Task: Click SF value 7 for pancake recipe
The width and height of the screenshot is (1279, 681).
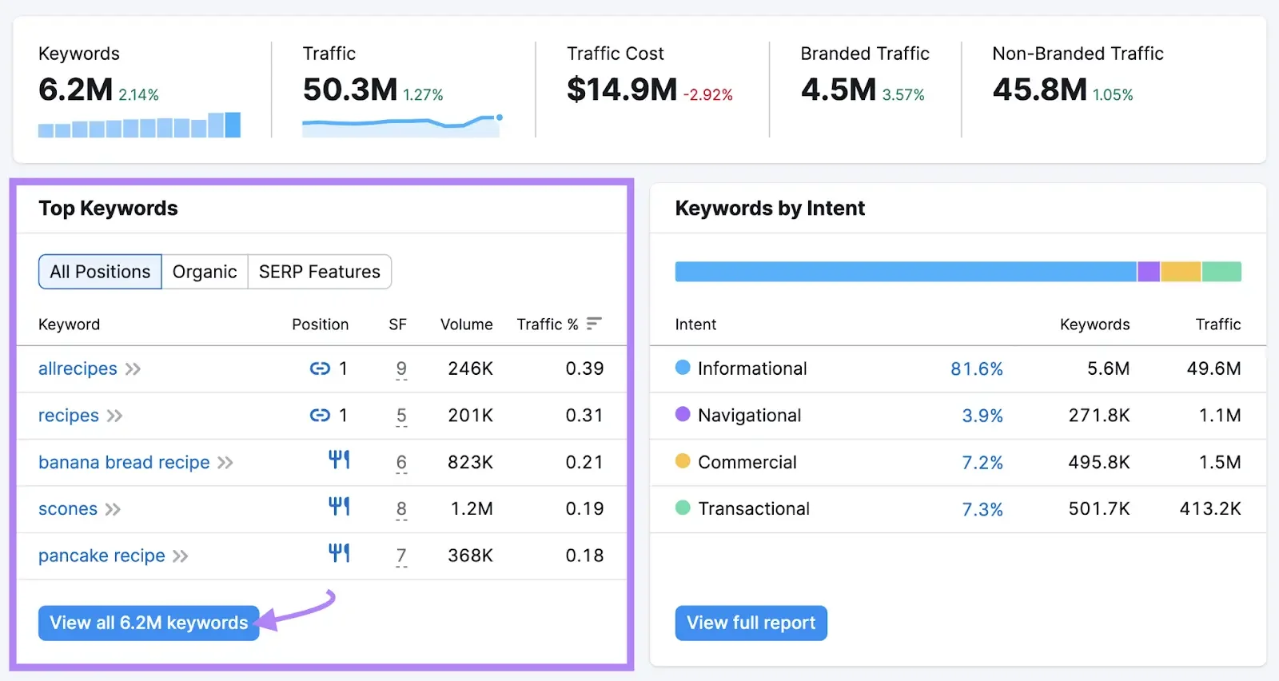Action: [x=401, y=556]
